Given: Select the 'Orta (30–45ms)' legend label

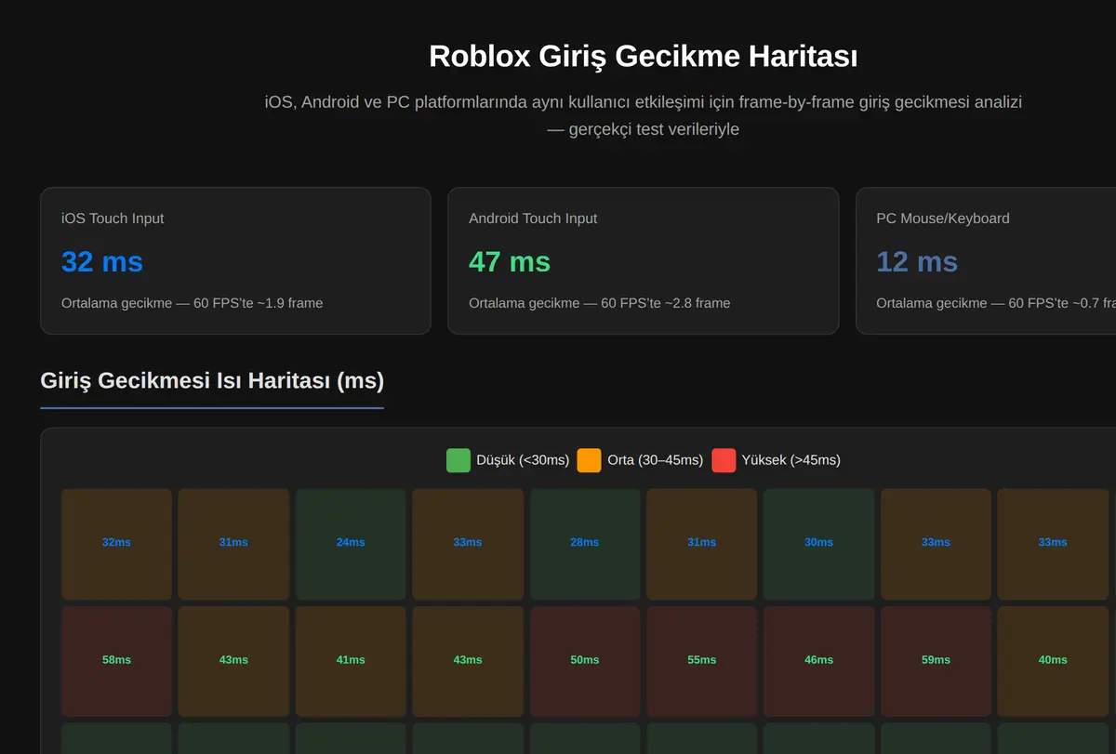Looking at the screenshot, I should (655, 460).
